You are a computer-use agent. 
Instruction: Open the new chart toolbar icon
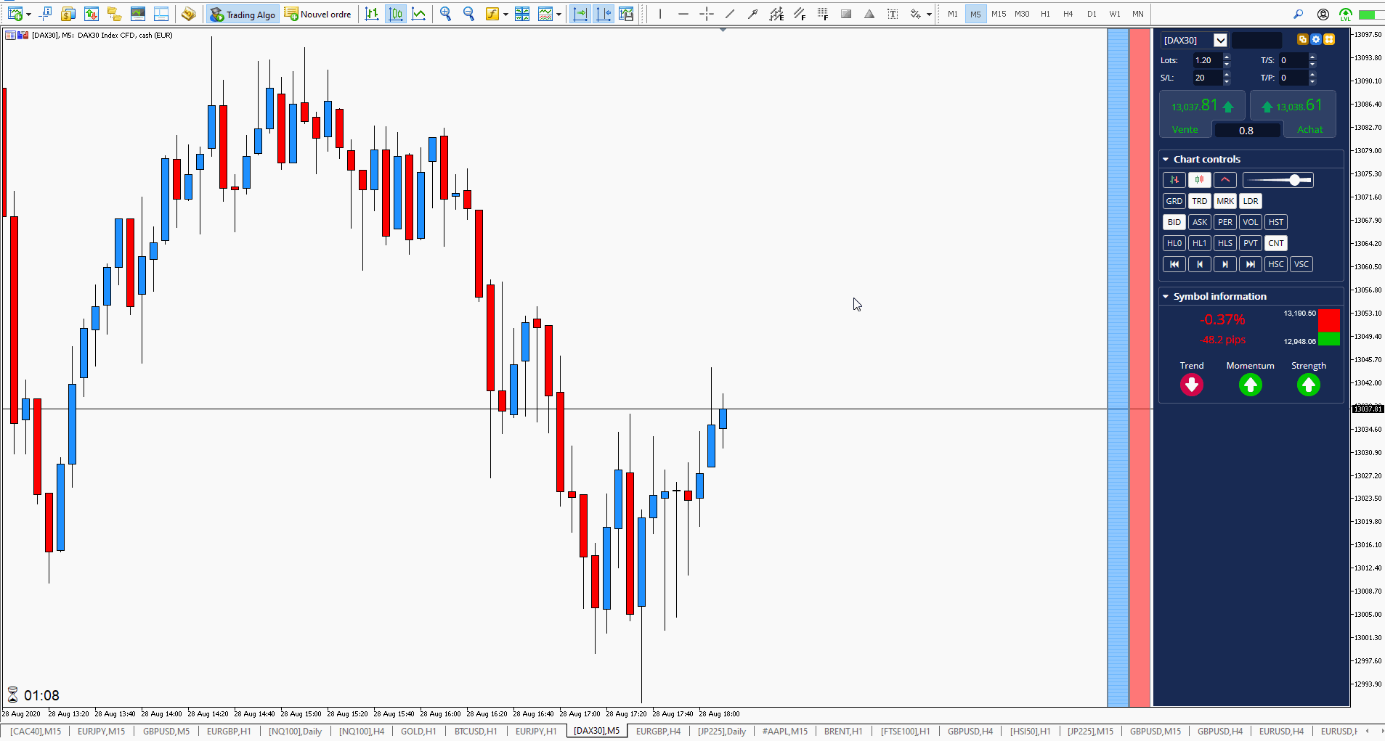[x=15, y=14]
